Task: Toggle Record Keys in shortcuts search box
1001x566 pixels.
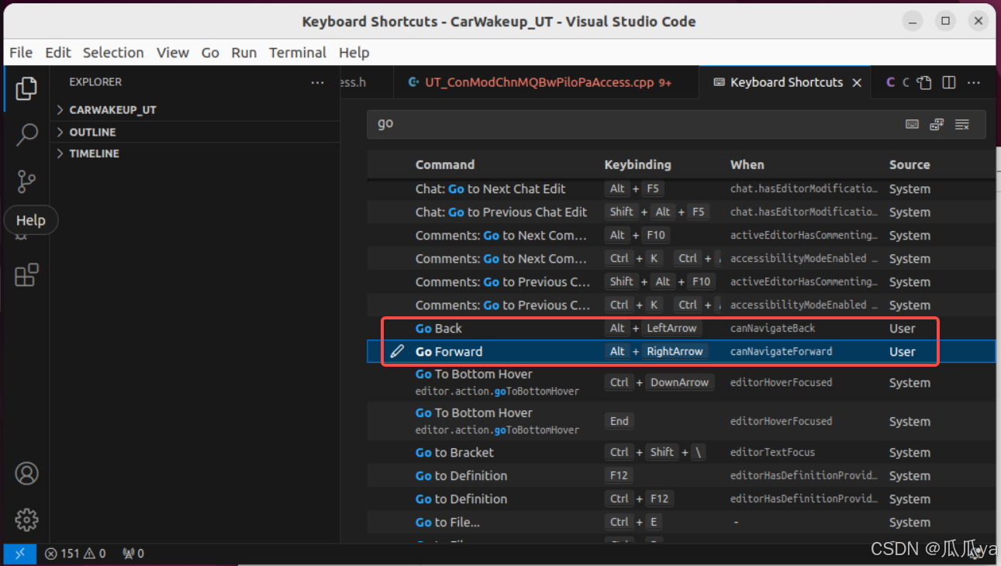Action: click(x=913, y=124)
